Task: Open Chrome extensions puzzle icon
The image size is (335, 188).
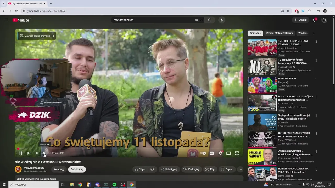Action: coord(309,11)
